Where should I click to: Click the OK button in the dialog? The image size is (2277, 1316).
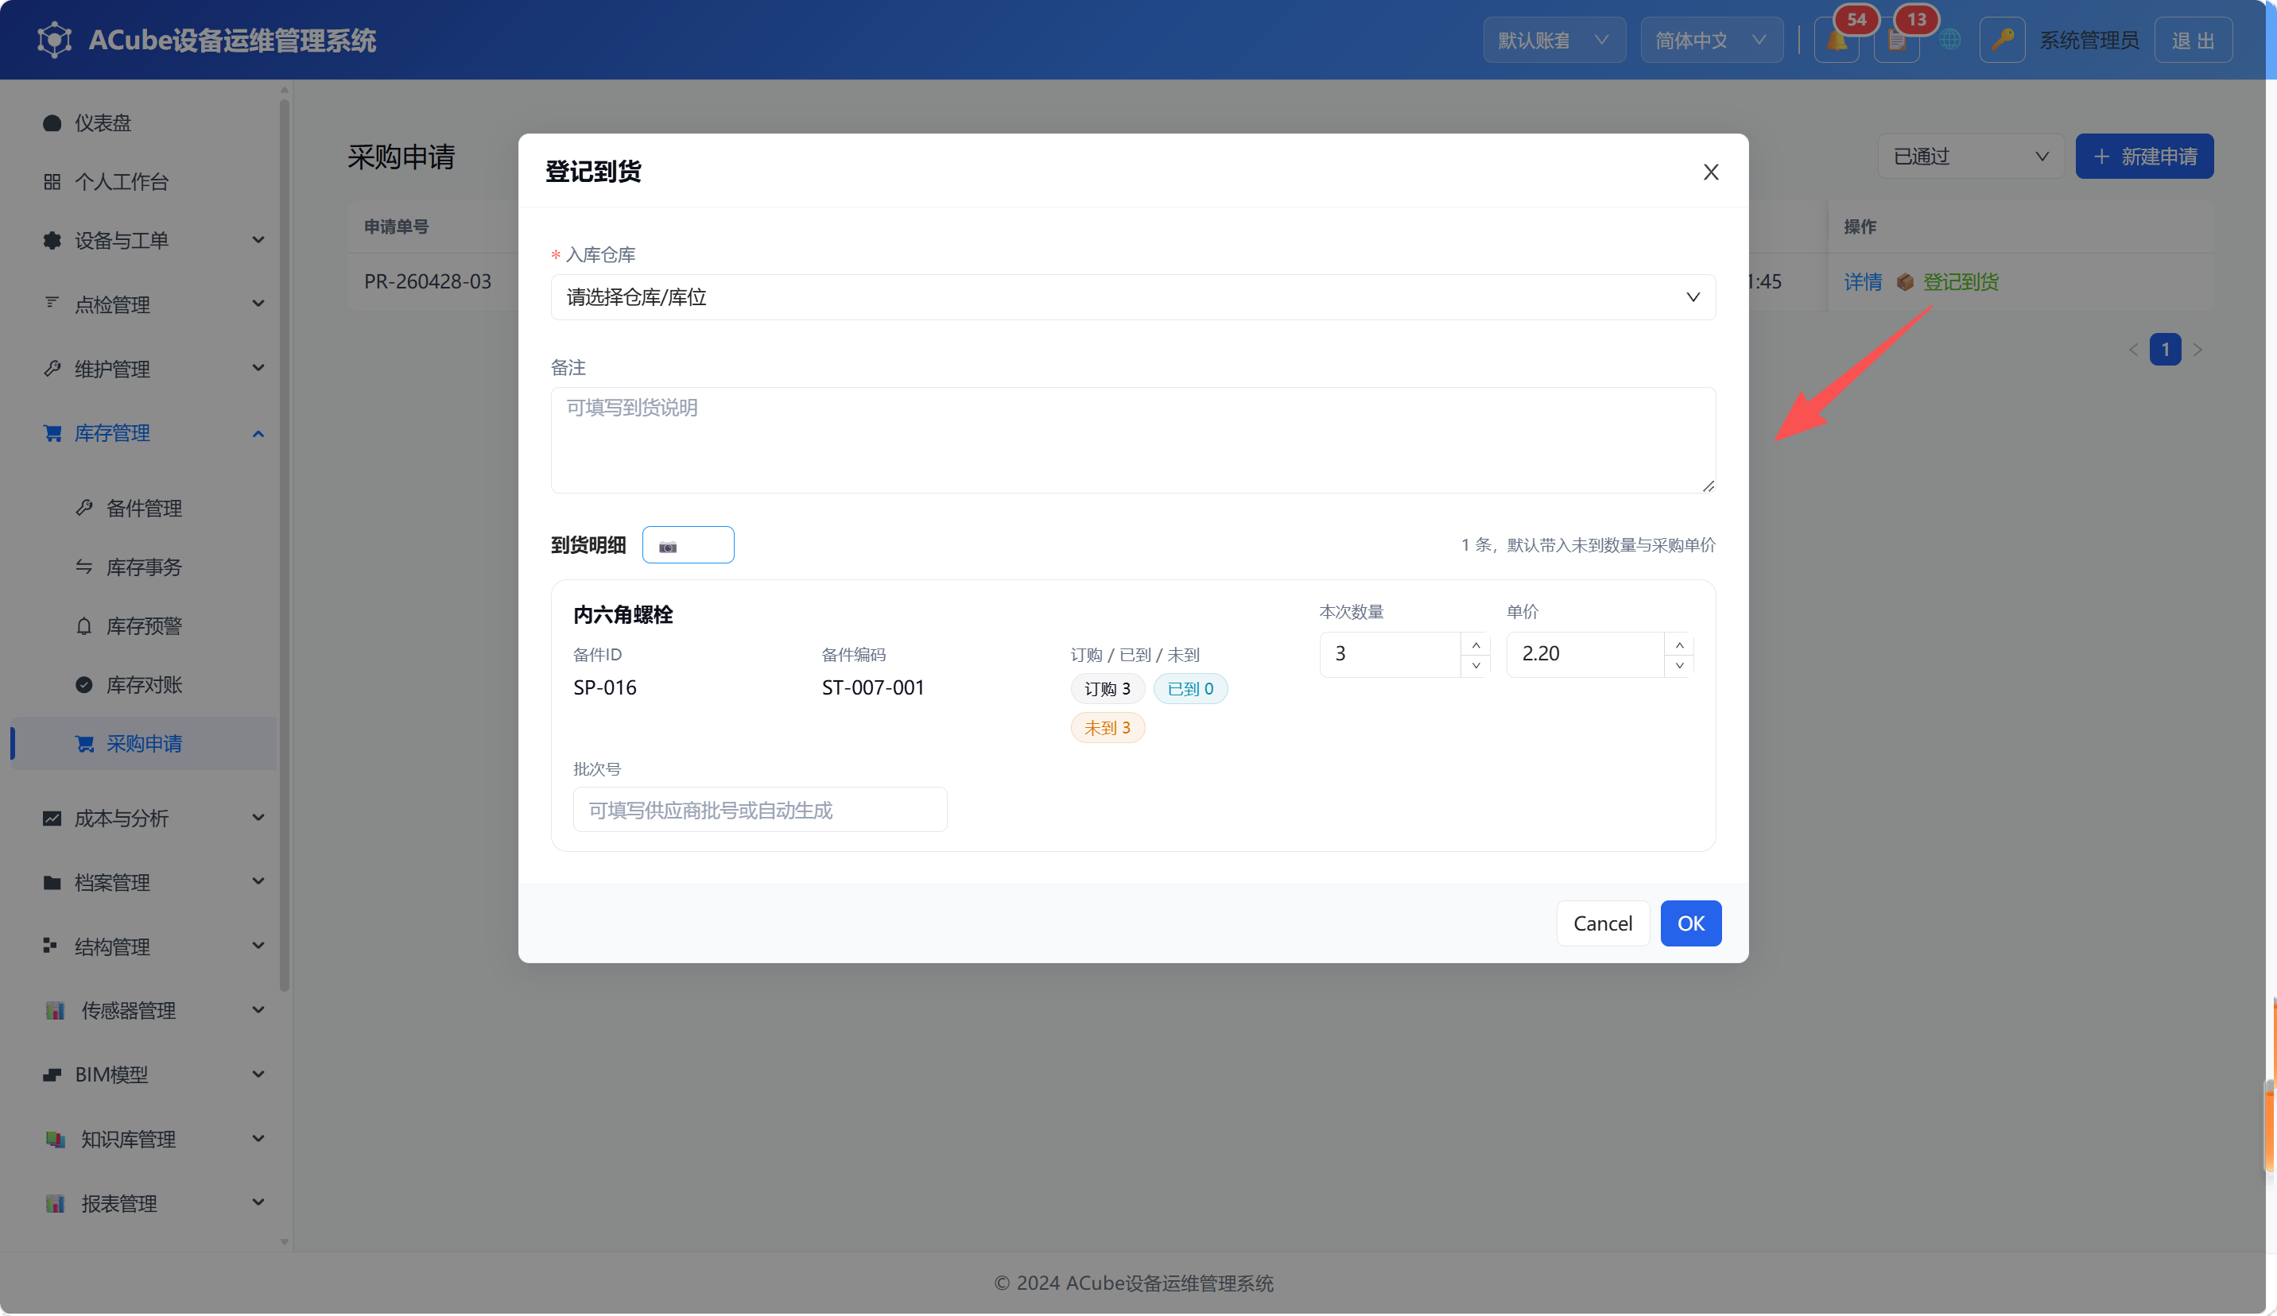pyautogui.click(x=1690, y=923)
